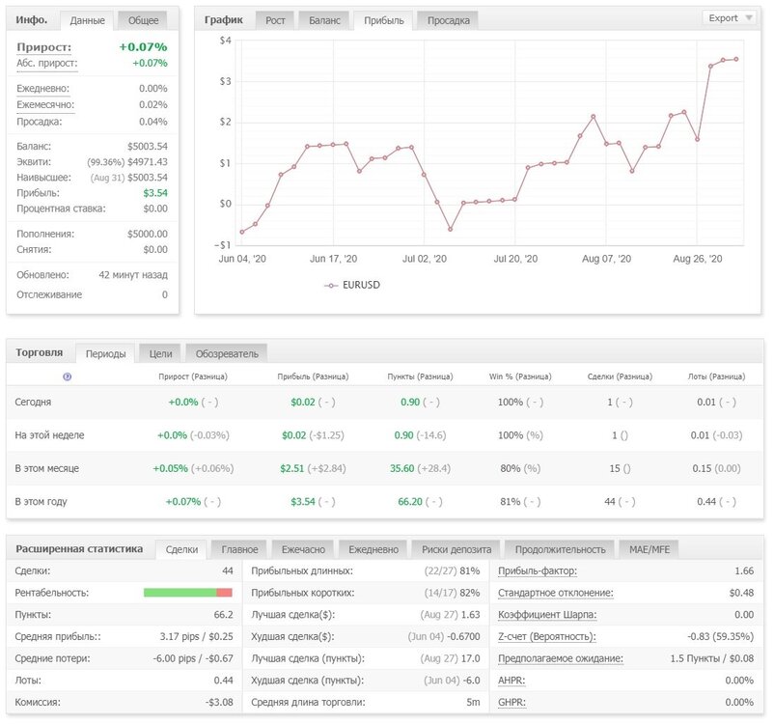The image size is (774, 724).
Task: Open the Стандартное отклонение link
Action: point(555,593)
